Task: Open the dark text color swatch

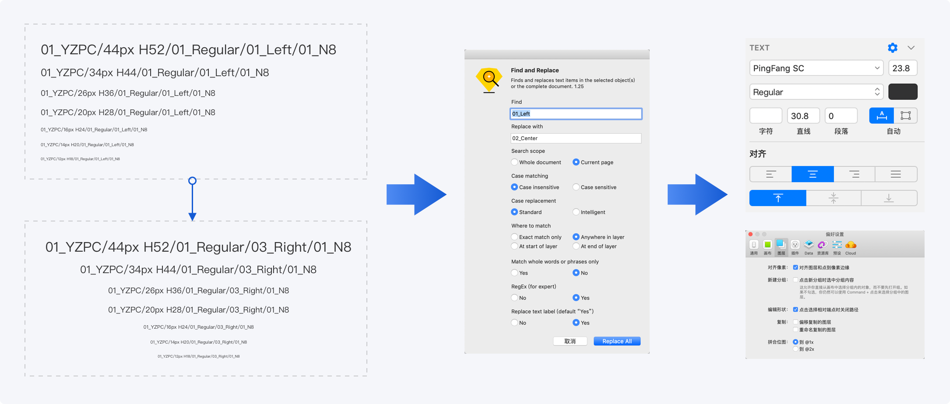Action: (x=903, y=92)
